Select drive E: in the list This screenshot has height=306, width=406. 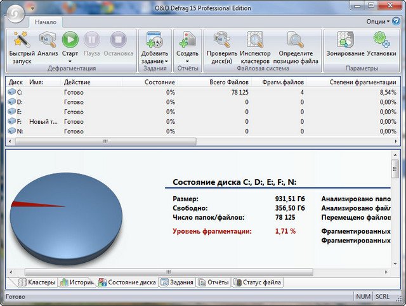202,112
